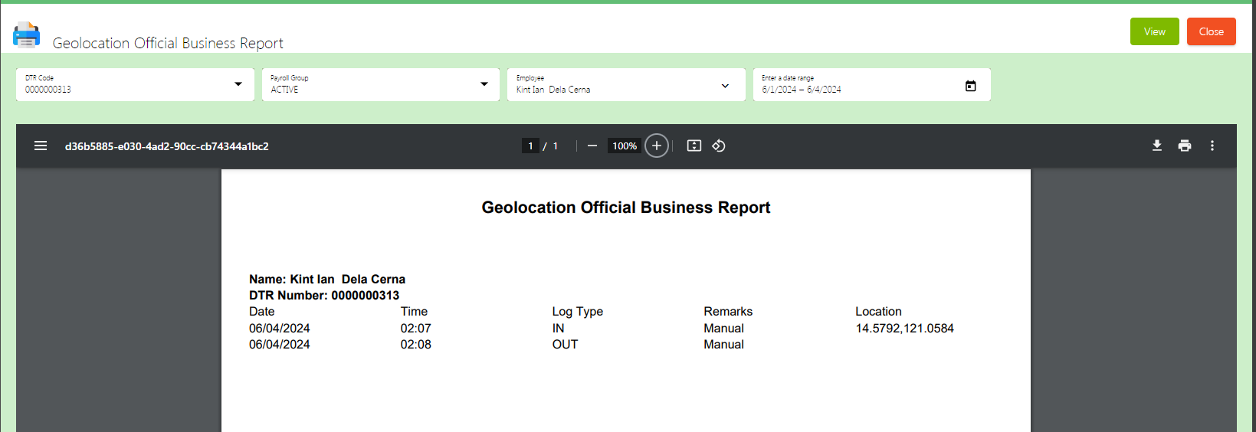Click the 06/04/2024 date in the 02:08 row

pos(280,345)
